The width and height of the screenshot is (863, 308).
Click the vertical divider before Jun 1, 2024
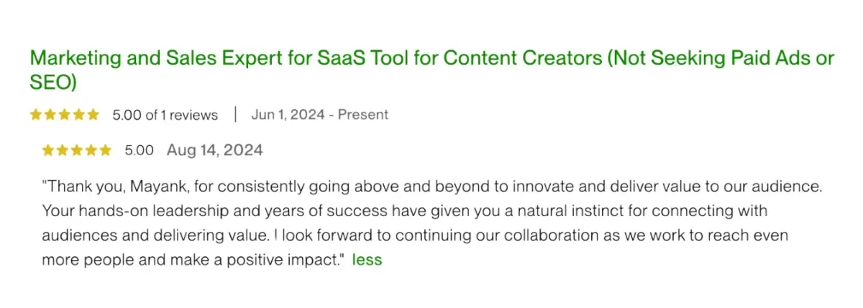pyautogui.click(x=235, y=115)
